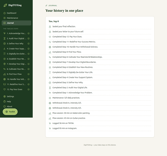Open Dashboard via its home icon
The image size is (167, 156).
tap(4, 13)
